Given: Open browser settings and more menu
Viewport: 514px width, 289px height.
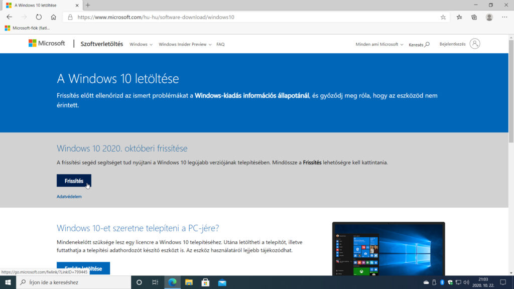Looking at the screenshot, I should click(x=504, y=17).
